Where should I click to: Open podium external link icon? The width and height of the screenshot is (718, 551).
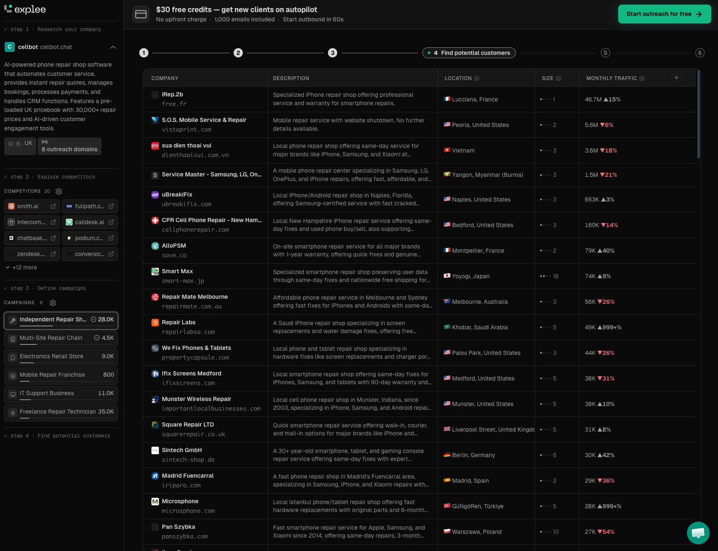(x=111, y=238)
